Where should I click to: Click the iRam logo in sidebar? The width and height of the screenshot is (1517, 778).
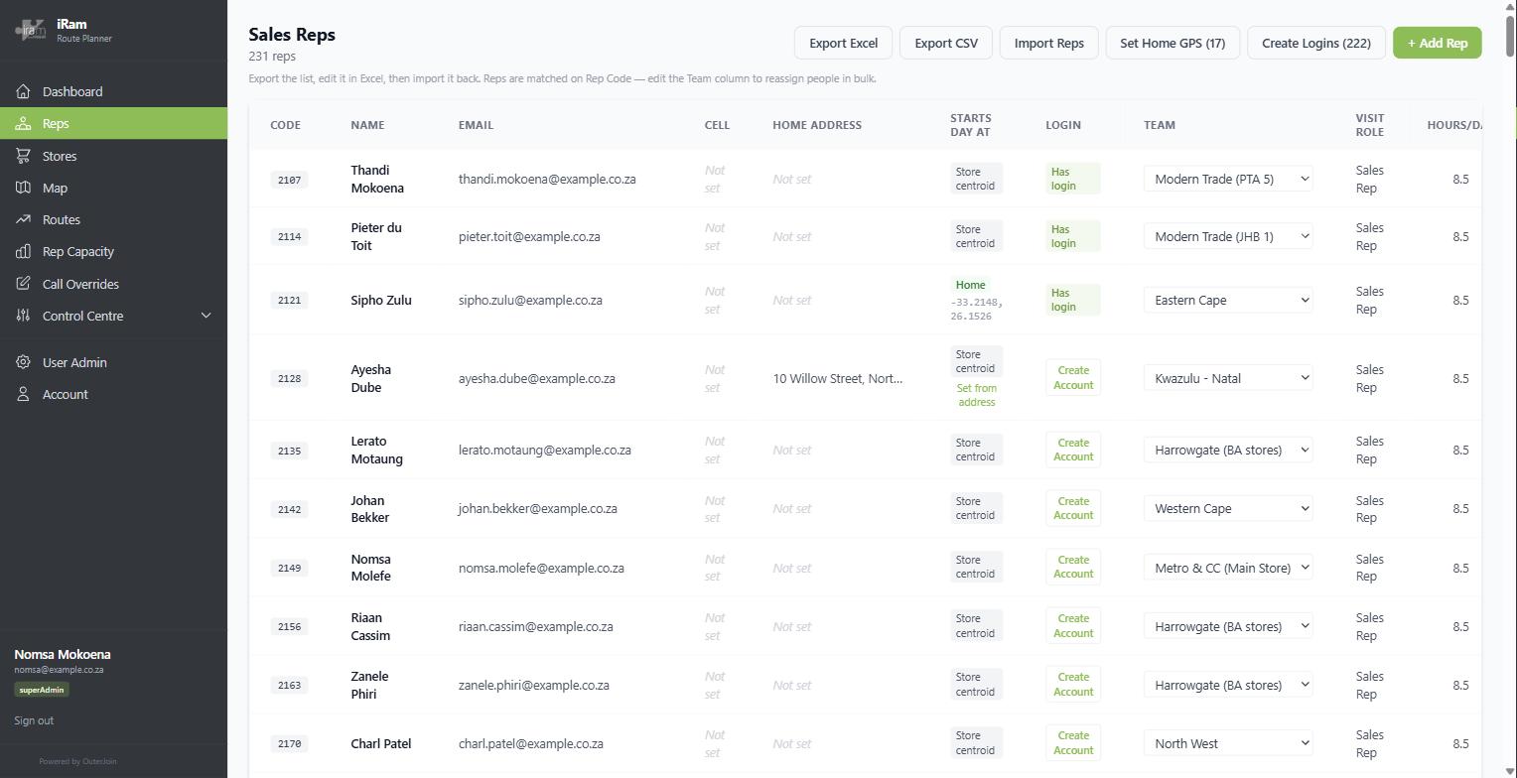click(x=31, y=30)
